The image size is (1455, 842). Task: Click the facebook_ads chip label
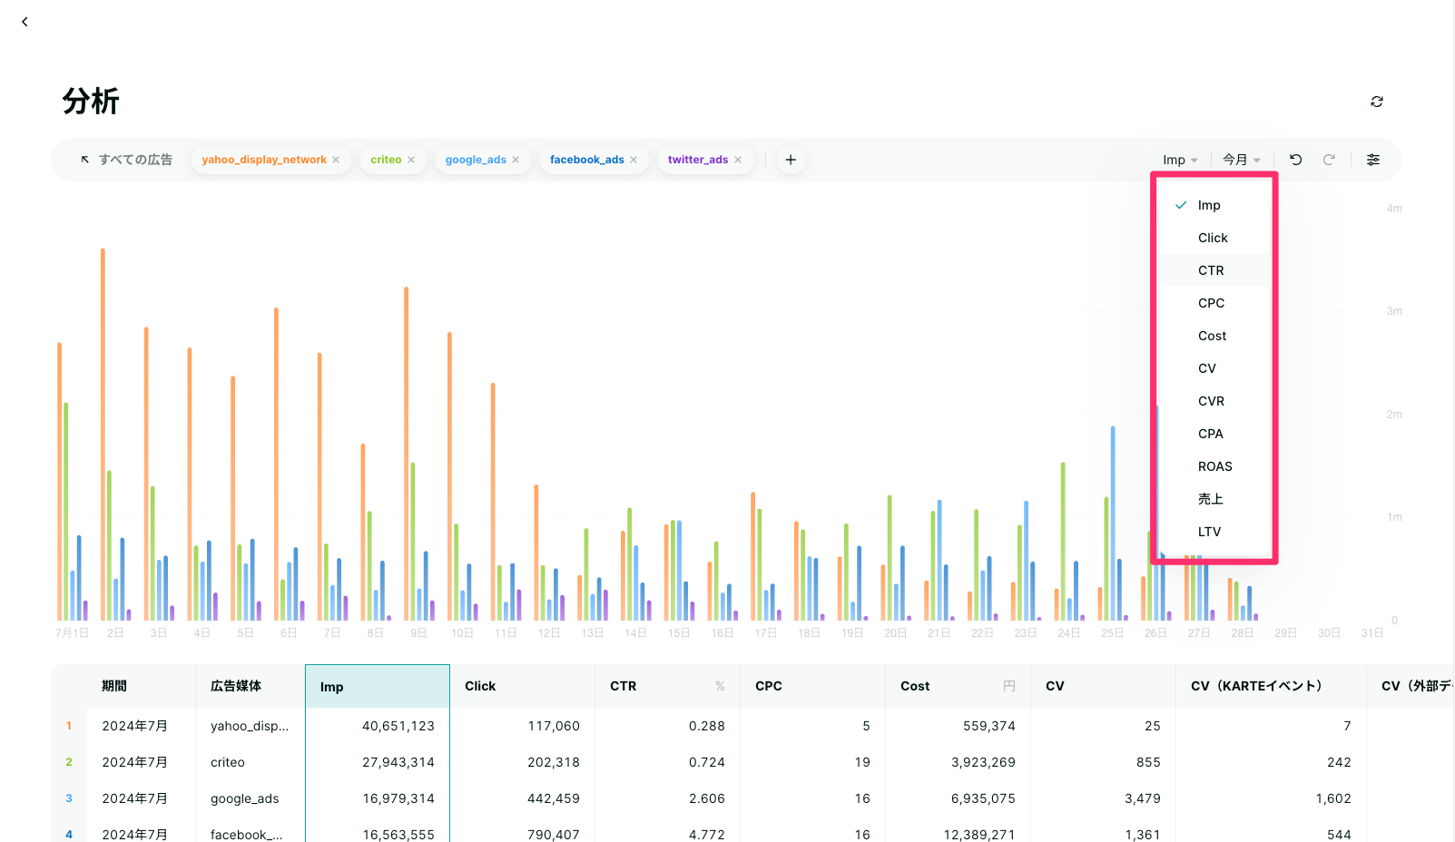[587, 160]
